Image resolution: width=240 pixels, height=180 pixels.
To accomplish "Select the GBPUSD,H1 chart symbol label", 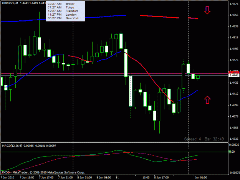I will [10, 3].
